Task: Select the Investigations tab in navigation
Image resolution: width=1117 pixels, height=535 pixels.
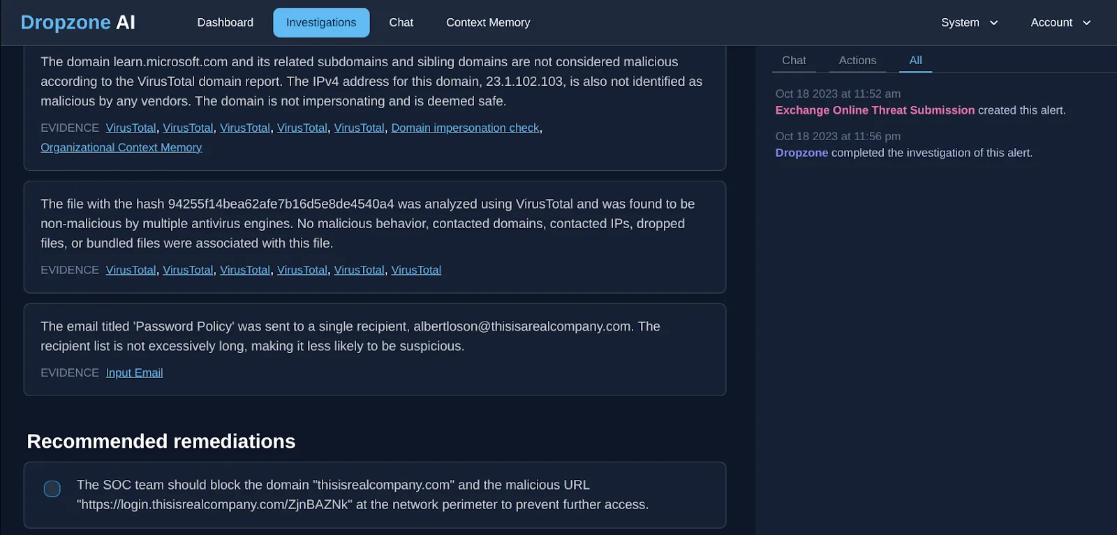Action: point(321,22)
